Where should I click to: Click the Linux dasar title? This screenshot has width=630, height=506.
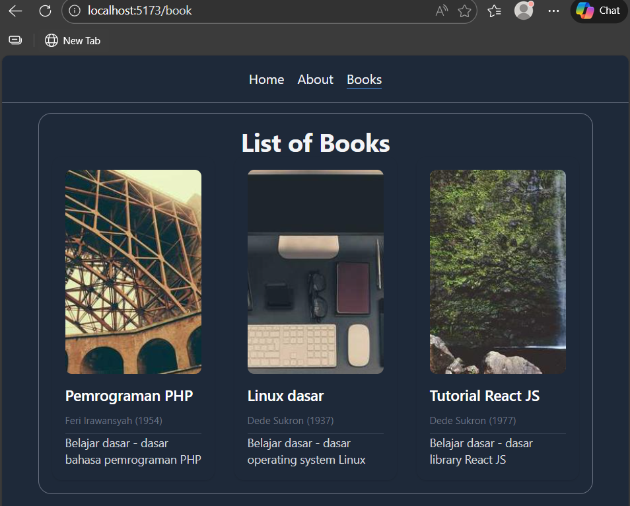click(x=286, y=396)
